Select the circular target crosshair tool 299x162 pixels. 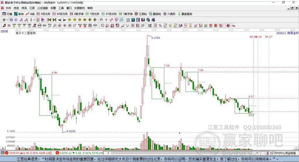(x=60, y=26)
